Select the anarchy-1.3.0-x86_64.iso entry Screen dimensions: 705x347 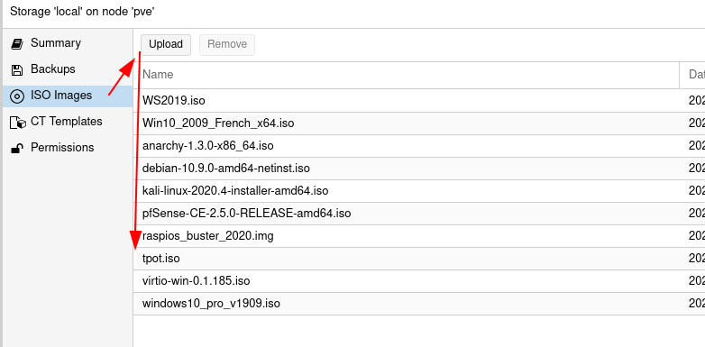point(419,146)
